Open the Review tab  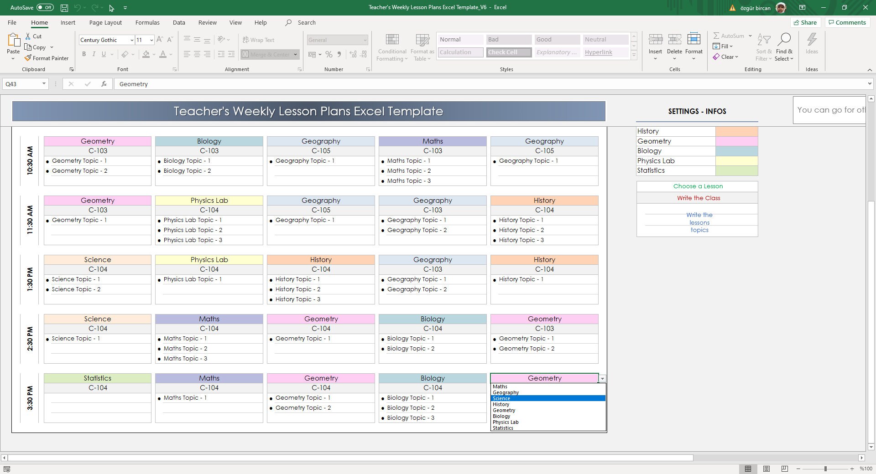pyautogui.click(x=207, y=22)
